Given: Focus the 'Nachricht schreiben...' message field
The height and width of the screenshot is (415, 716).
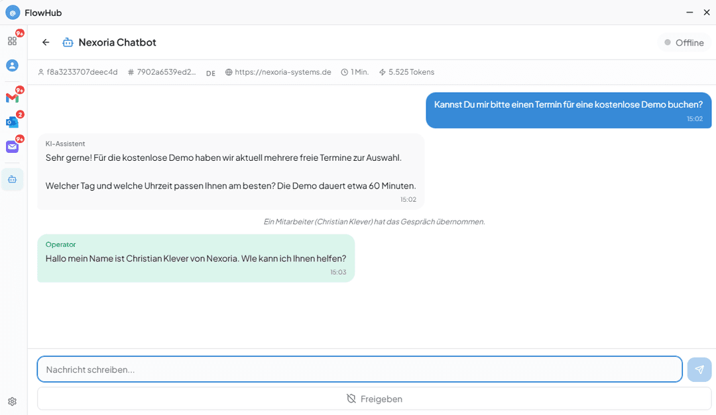Looking at the screenshot, I should point(359,369).
